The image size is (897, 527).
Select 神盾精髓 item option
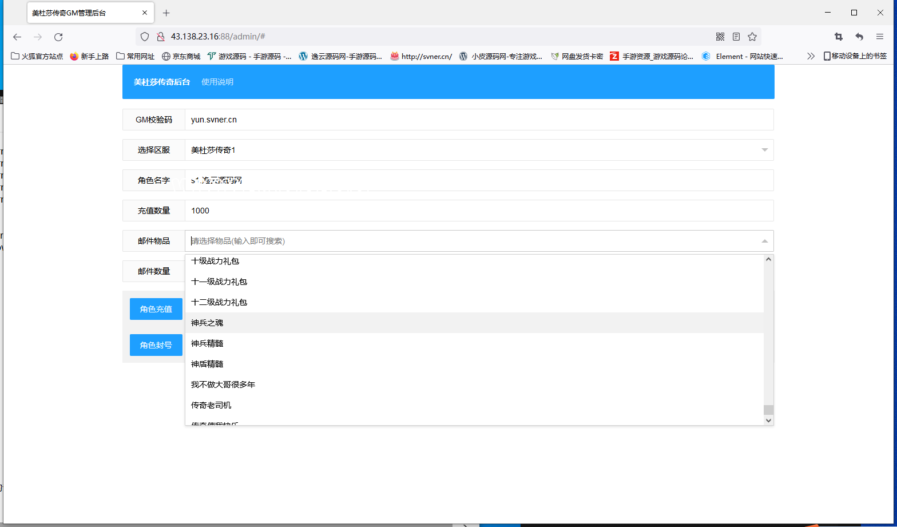pos(474,364)
